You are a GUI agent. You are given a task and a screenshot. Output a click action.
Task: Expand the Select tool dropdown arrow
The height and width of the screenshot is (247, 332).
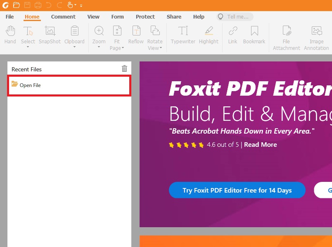coord(28,47)
